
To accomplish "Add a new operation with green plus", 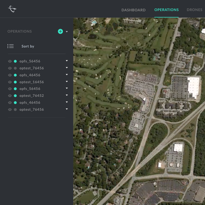I will click(x=60, y=32).
